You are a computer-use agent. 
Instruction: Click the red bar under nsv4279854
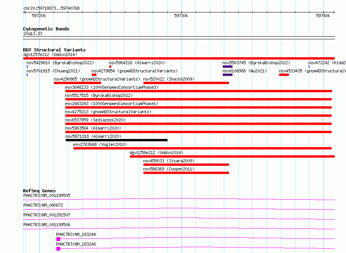(94, 75)
